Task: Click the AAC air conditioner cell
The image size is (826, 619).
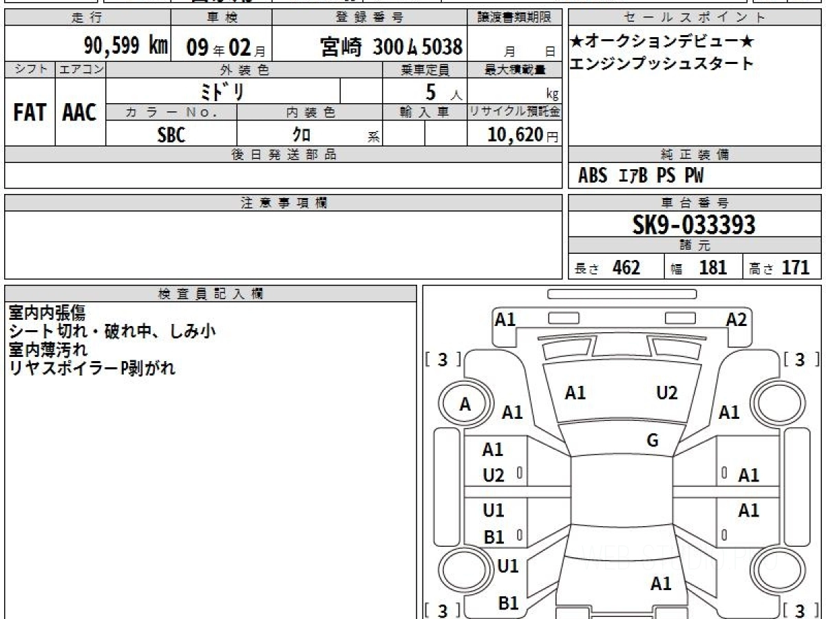Action: pyautogui.click(x=80, y=113)
